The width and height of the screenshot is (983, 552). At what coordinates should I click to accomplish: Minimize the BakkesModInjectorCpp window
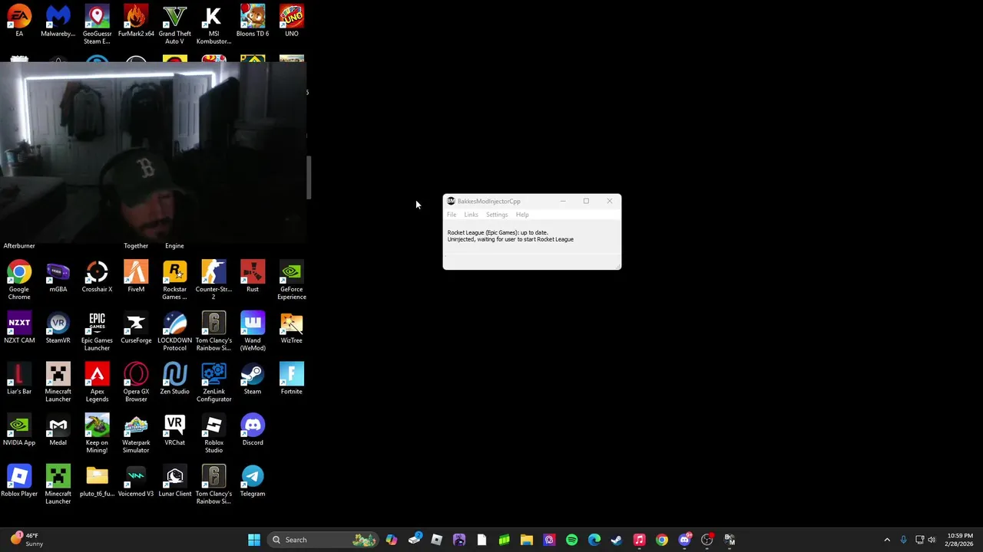point(563,202)
